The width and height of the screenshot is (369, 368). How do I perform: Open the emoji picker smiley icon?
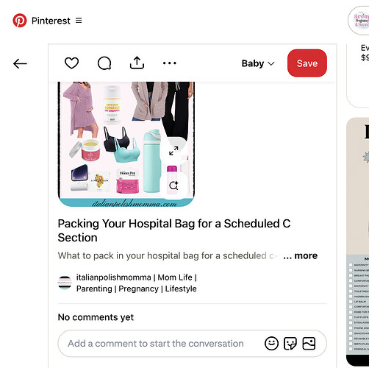[x=271, y=344]
